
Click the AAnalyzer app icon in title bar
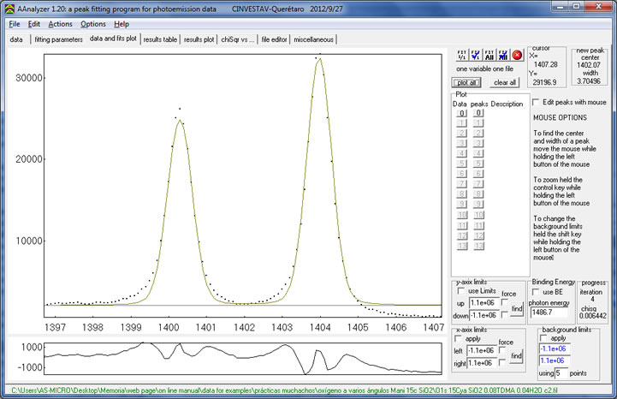point(9,7)
